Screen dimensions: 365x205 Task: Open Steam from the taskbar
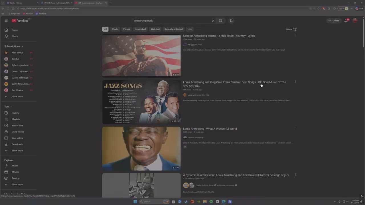coord(186,202)
